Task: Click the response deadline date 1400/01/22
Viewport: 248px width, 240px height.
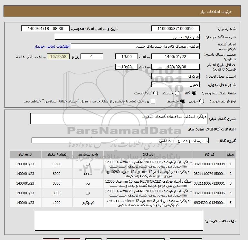Action: tap(176, 56)
